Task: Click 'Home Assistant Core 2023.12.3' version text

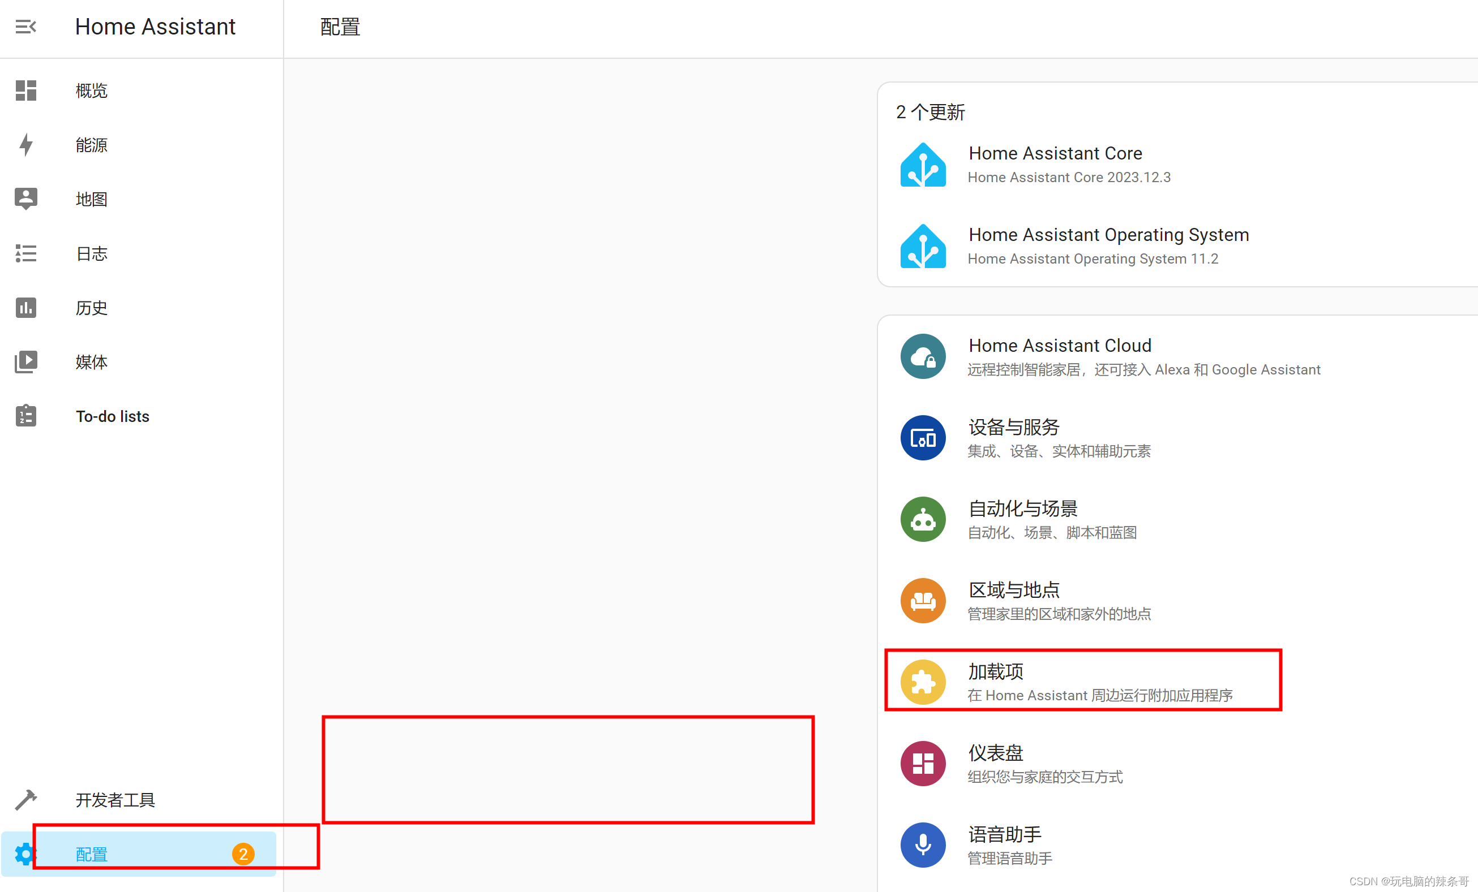Action: (x=1069, y=178)
